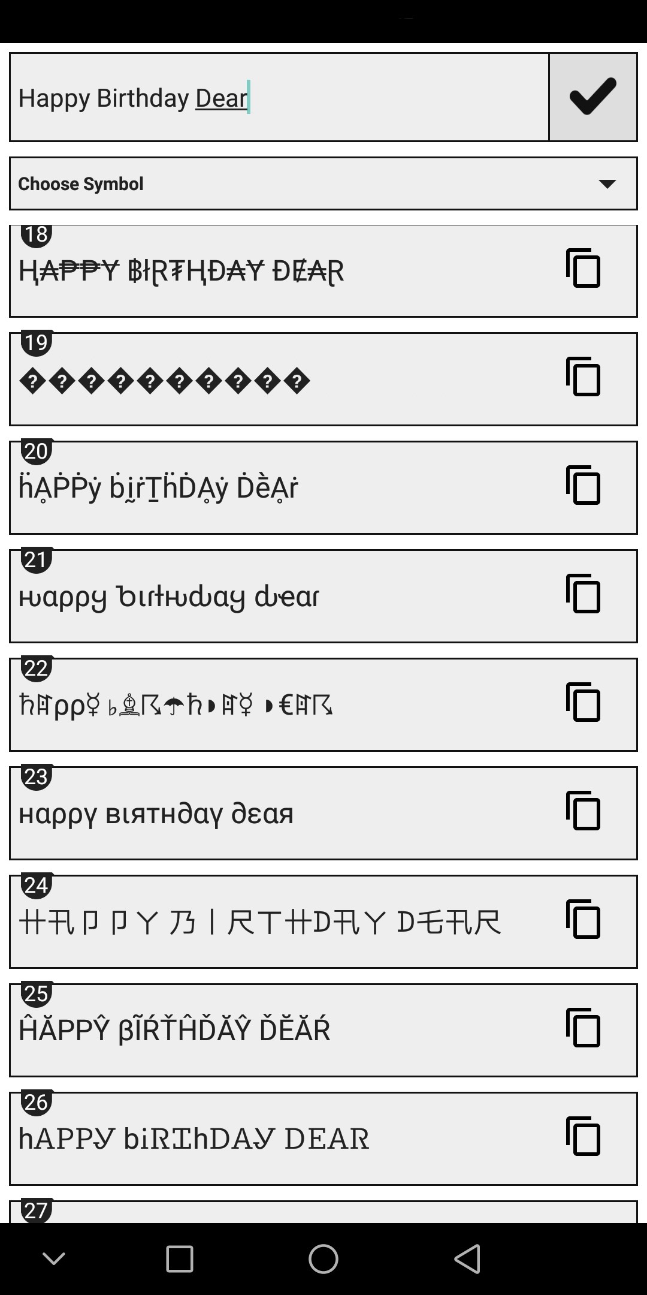This screenshot has height=1295, width=647.
Task: Tap the Android home button
Action: (323, 1258)
